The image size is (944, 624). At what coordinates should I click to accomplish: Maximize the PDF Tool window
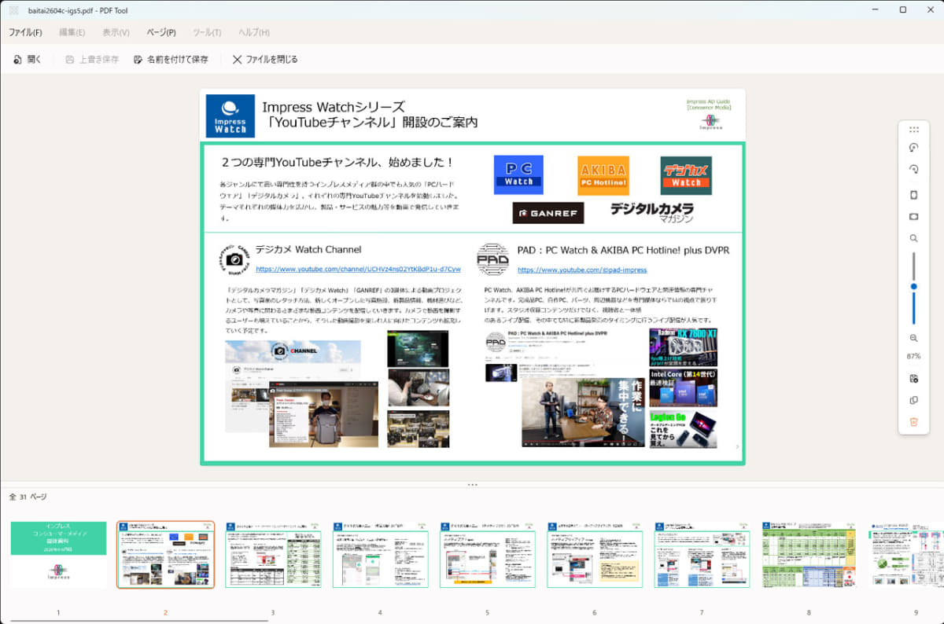(902, 10)
